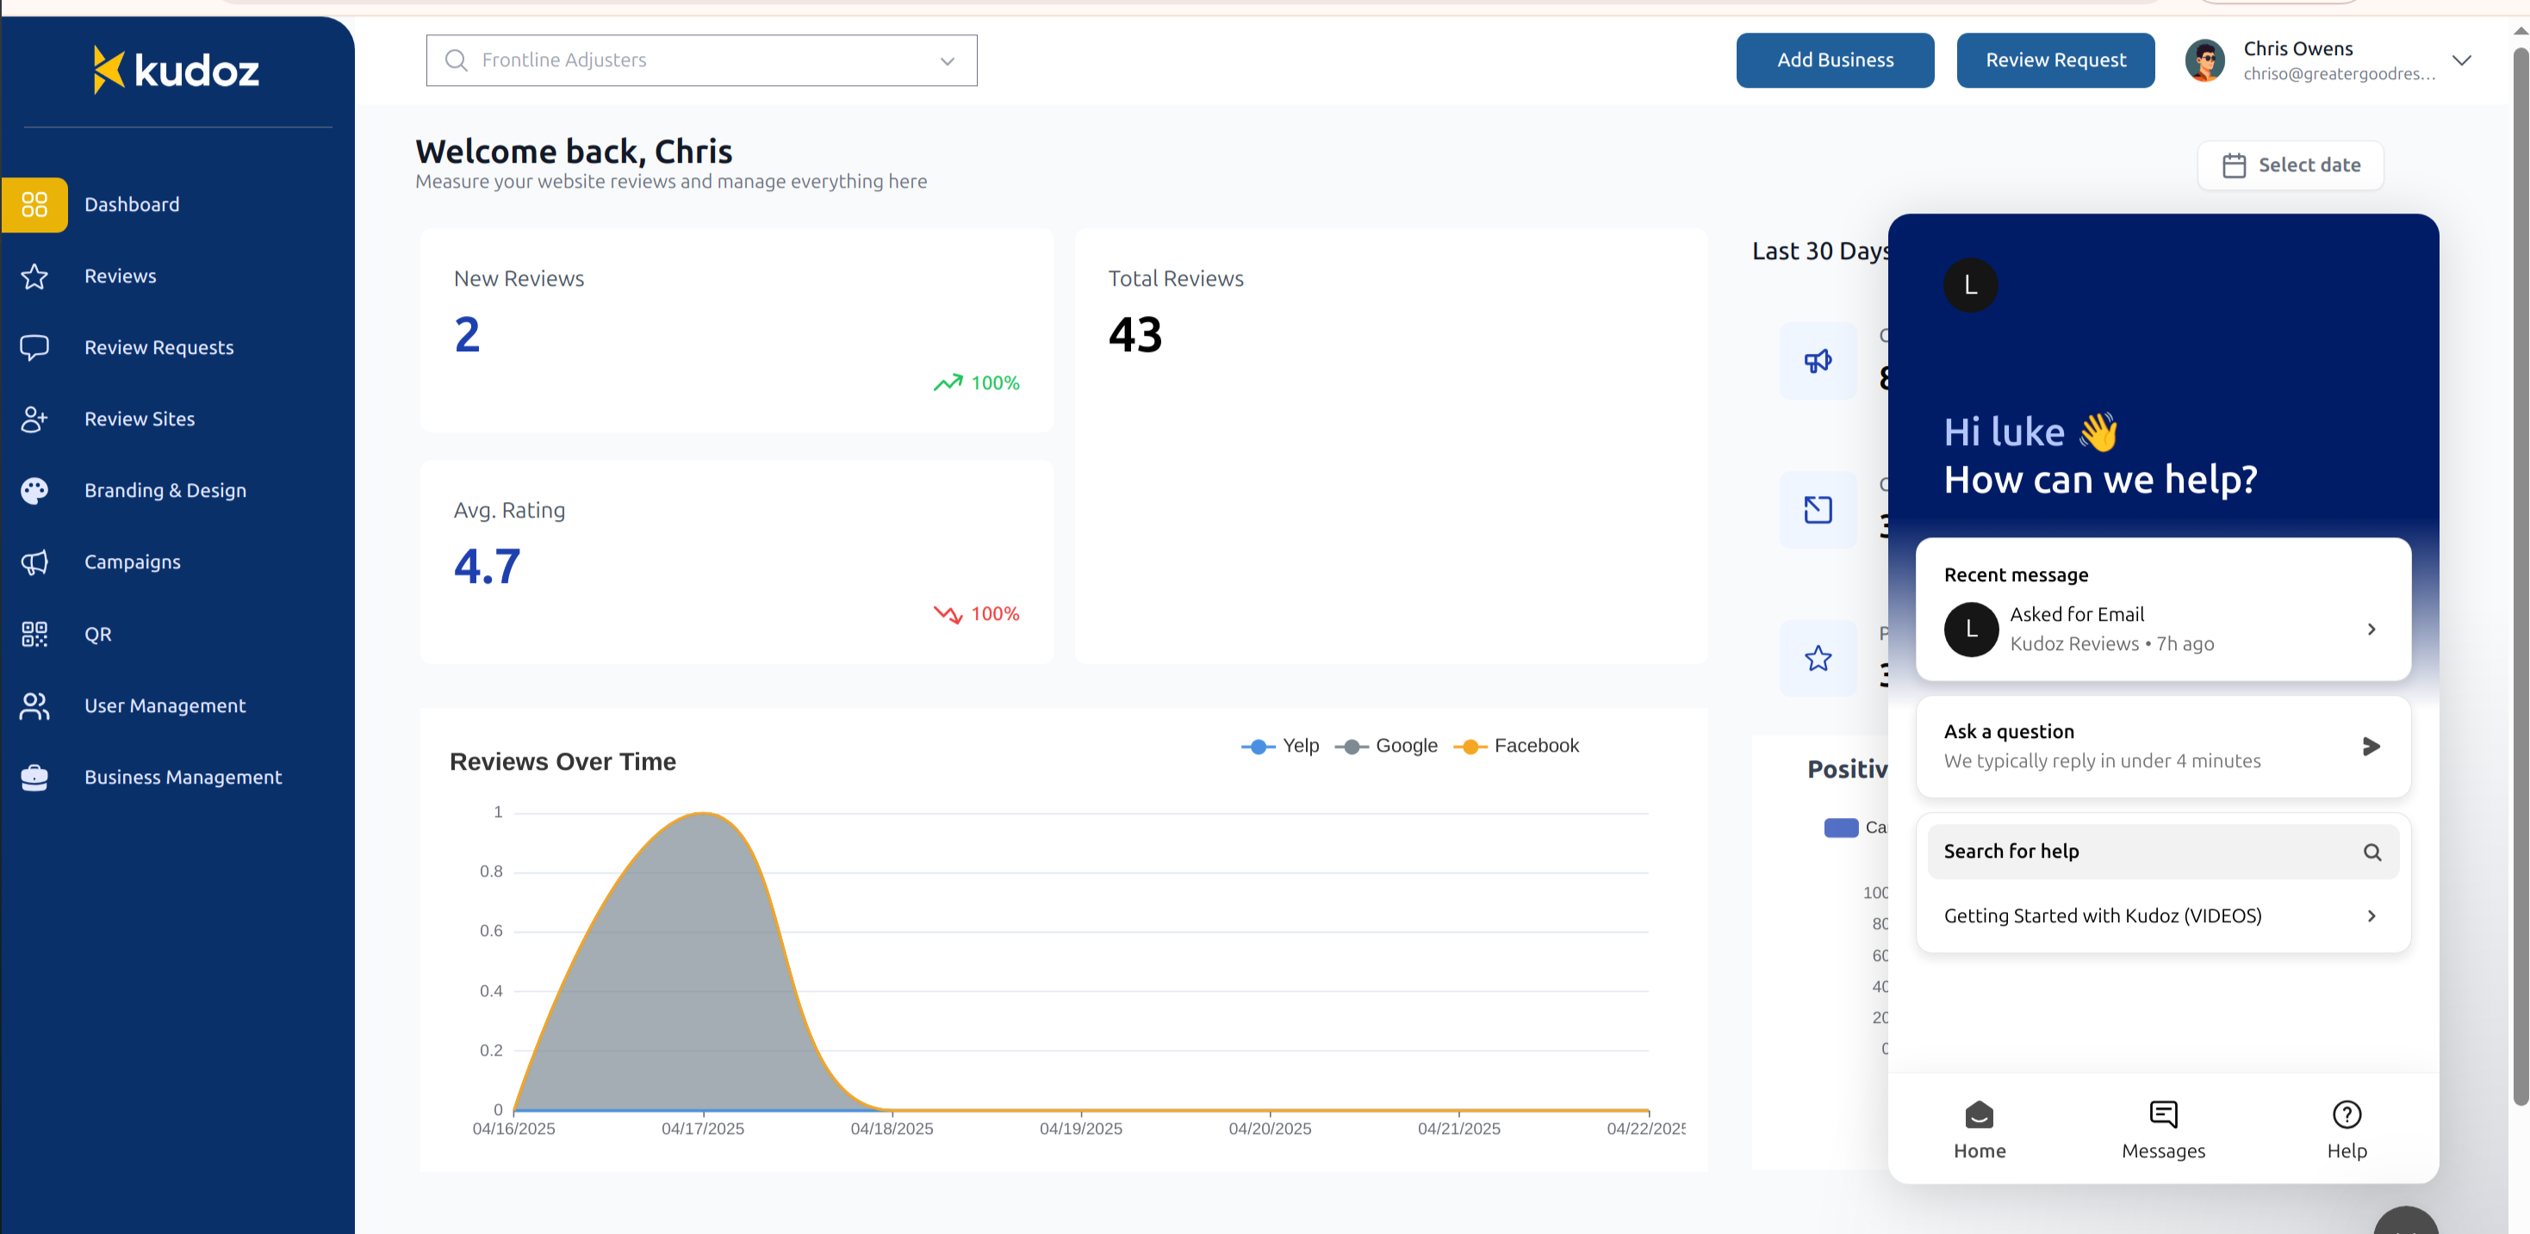Toggle the Google series in chart legend
The width and height of the screenshot is (2530, 1234).
tap(1386, 746)
